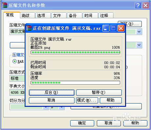Viewport: 151px width, 130px height.
Task: Cancel compression with the dialog's 取消 button
Action: (x=52, y=100)
